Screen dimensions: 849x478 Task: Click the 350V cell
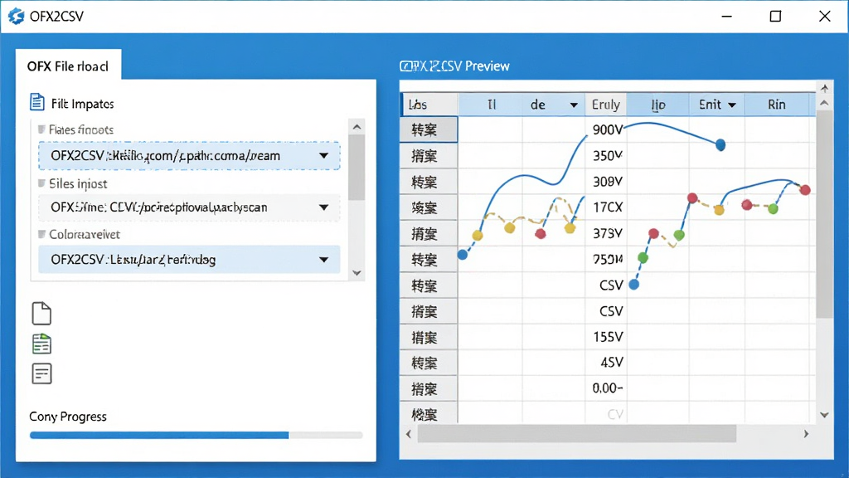(x=605, y=156)
